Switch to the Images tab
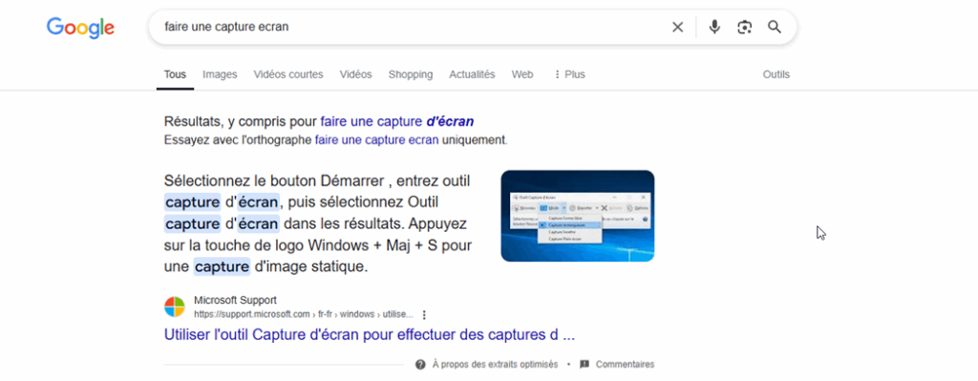 (221, 74)
